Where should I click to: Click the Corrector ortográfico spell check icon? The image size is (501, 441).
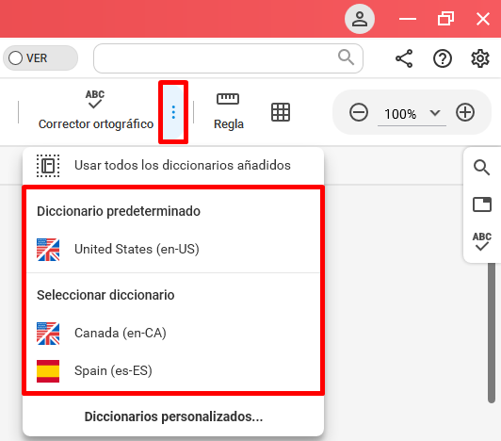coord(95,99)
